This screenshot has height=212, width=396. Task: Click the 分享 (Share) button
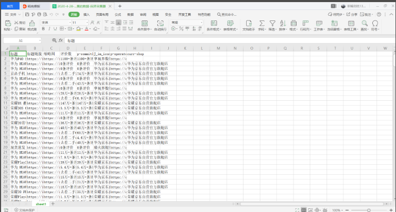352,14
